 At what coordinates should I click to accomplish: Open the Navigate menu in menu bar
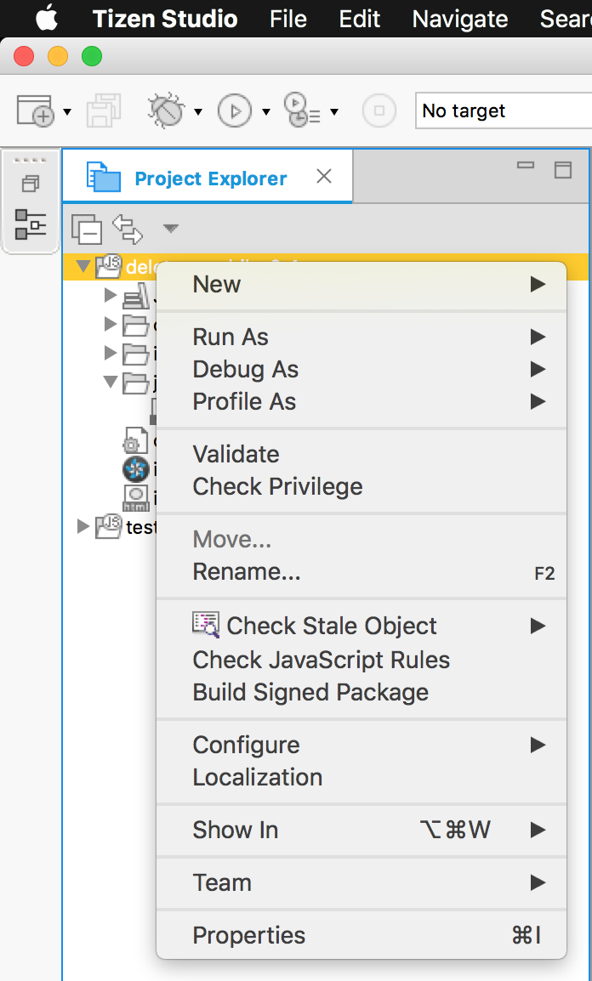click(459, 19)
